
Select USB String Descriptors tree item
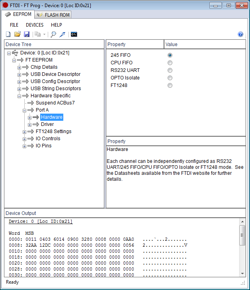tap(56, 89)
